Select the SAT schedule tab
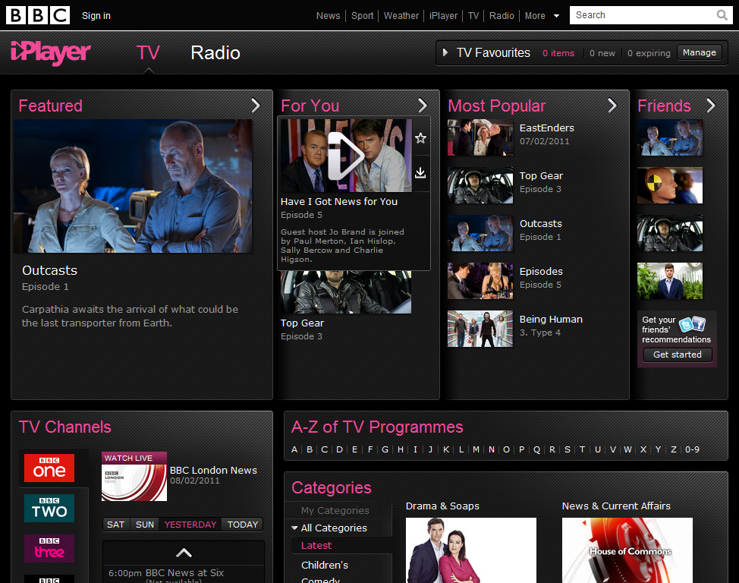The width and height of the screenshot is (739, 583). 115,525
